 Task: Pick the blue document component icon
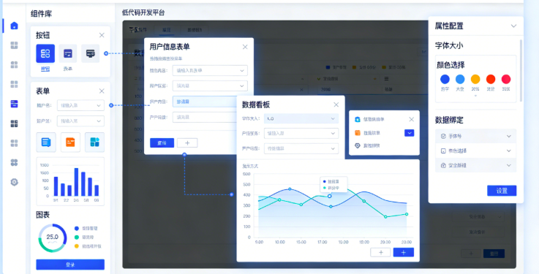coord(46,142)
